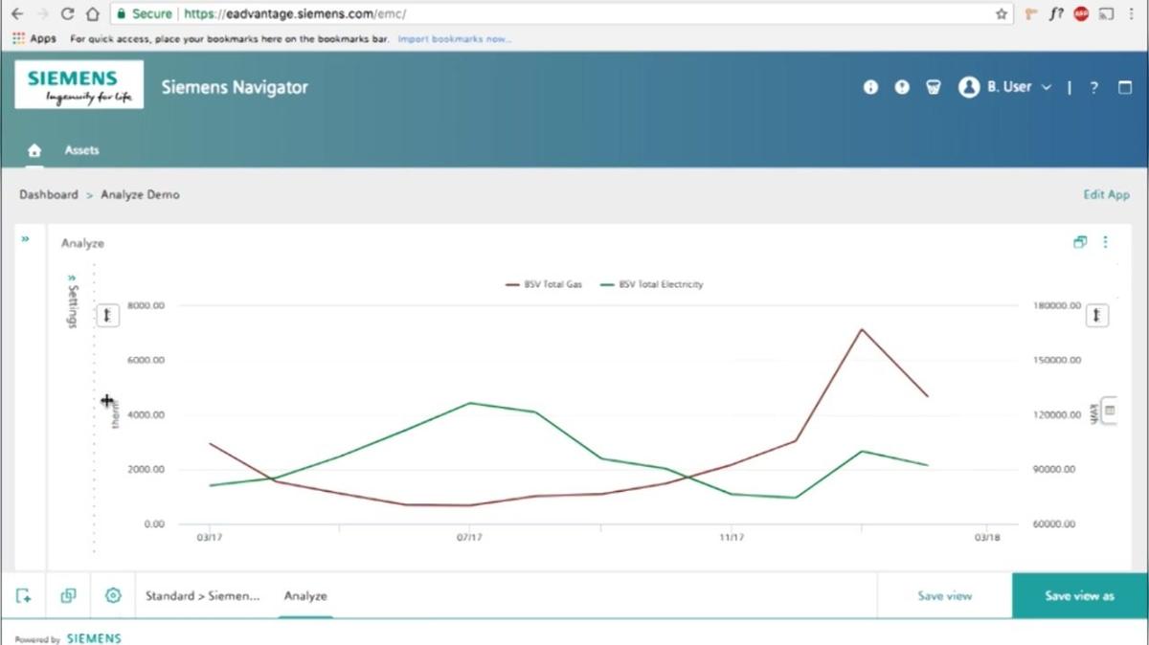Expand the Settings panel
The width and height of the screenshot is (1149, 645).
click(x=72, y=300)
